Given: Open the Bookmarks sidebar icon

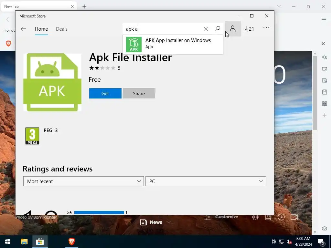Looking at the screenshot, I should coord(325,92).
